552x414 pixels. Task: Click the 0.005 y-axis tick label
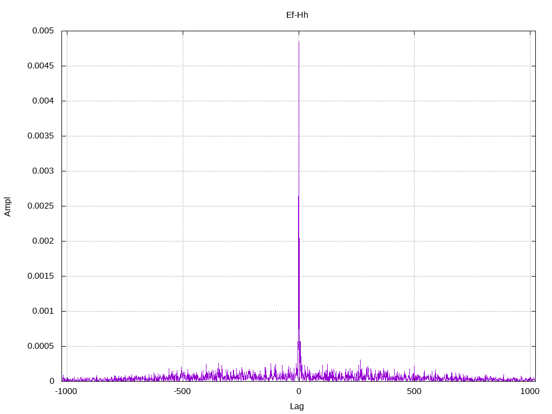coord(43,31)
